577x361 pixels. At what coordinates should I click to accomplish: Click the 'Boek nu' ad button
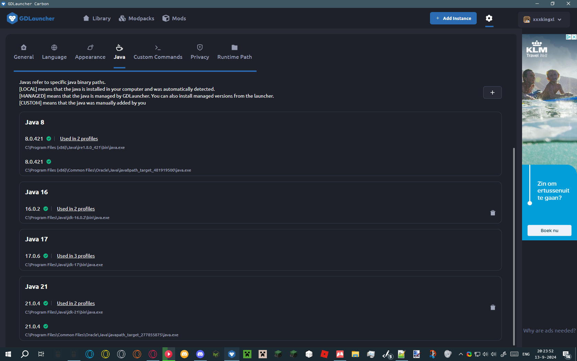point(550,230)
